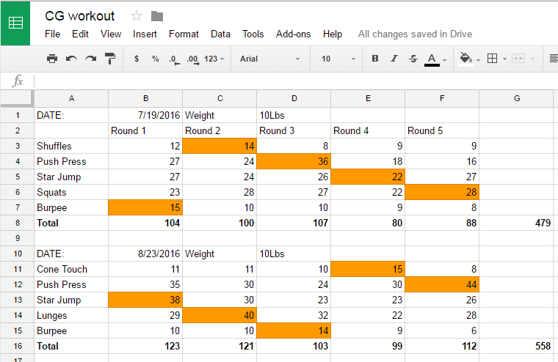
Task: Select column D header
Action: [x=294, y=98]
